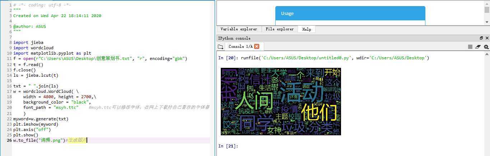Open the IPython console options gear
This screenshot has height=156, width=490.
pyautogui.click(x=486, y=47)
